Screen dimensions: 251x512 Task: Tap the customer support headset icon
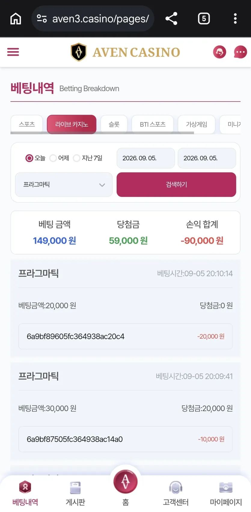pos(219,52)
